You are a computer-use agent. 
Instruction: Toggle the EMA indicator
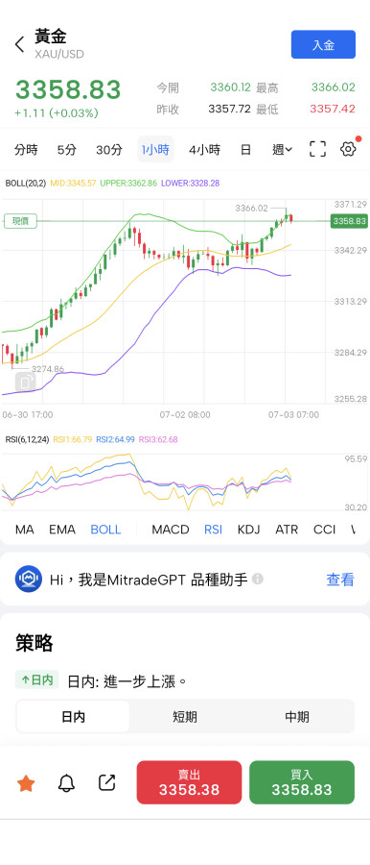62,530
